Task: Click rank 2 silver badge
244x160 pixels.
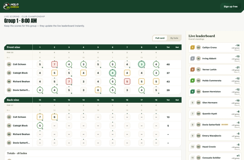Action: point(192,58)
